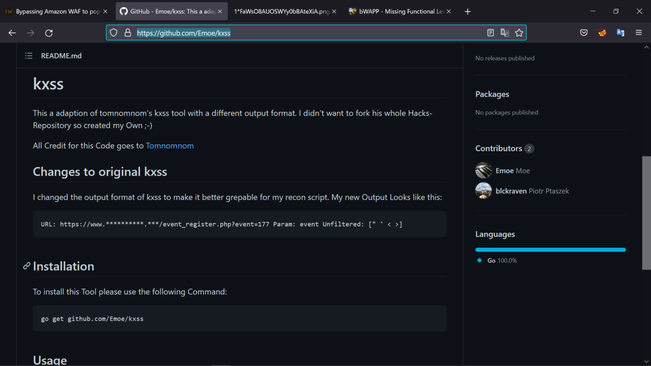Click the Languages heading

click(495, 234)
